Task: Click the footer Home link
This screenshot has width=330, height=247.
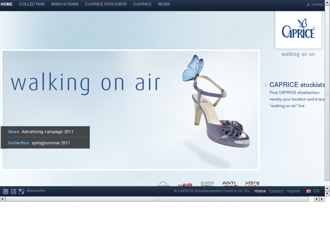Action: [260, 191]
